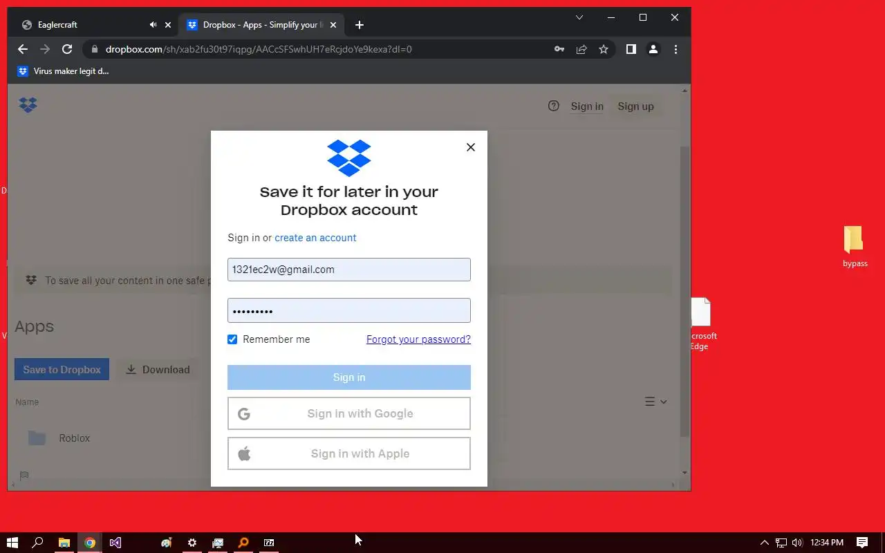
Task: Open the Paint app in taskbar
Action: [x=167, y=543]
